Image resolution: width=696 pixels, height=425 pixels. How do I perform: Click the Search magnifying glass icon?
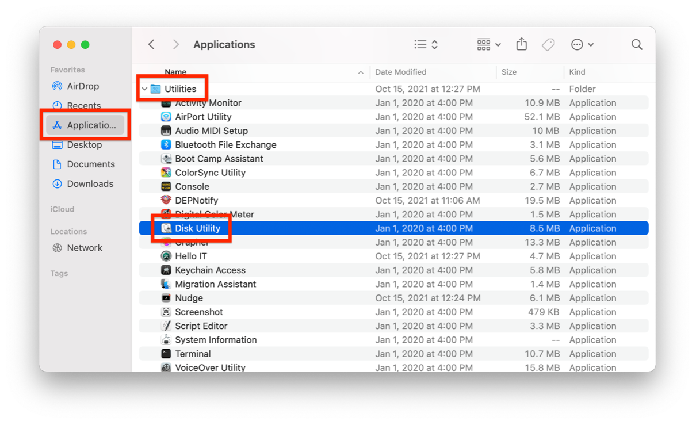point(637,45)
